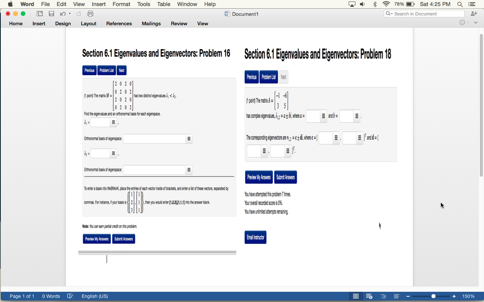484x302 pixels.
Task: Open the Layout ribbon tab
Action: (88, 23)
